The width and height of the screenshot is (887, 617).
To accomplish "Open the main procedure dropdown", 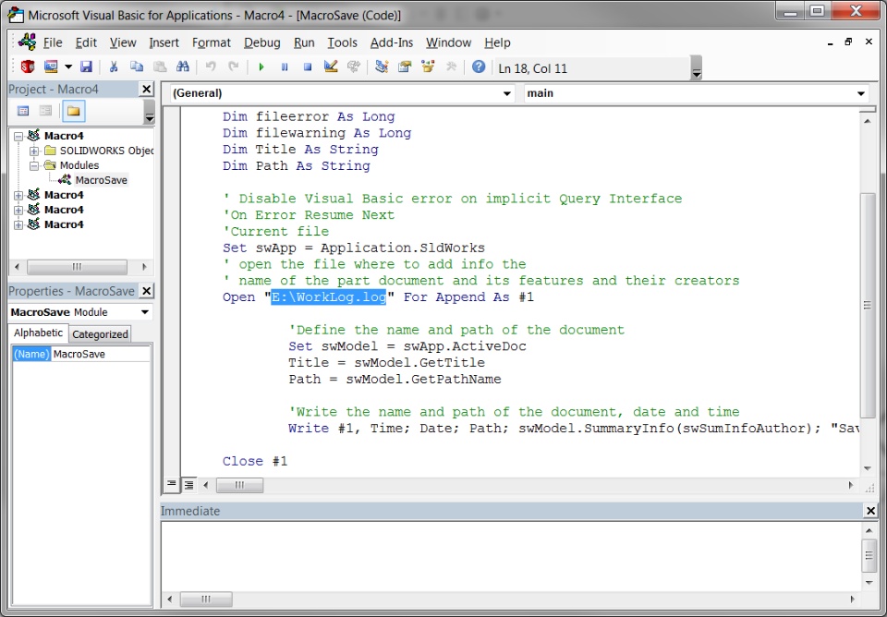I will (860, 93).
